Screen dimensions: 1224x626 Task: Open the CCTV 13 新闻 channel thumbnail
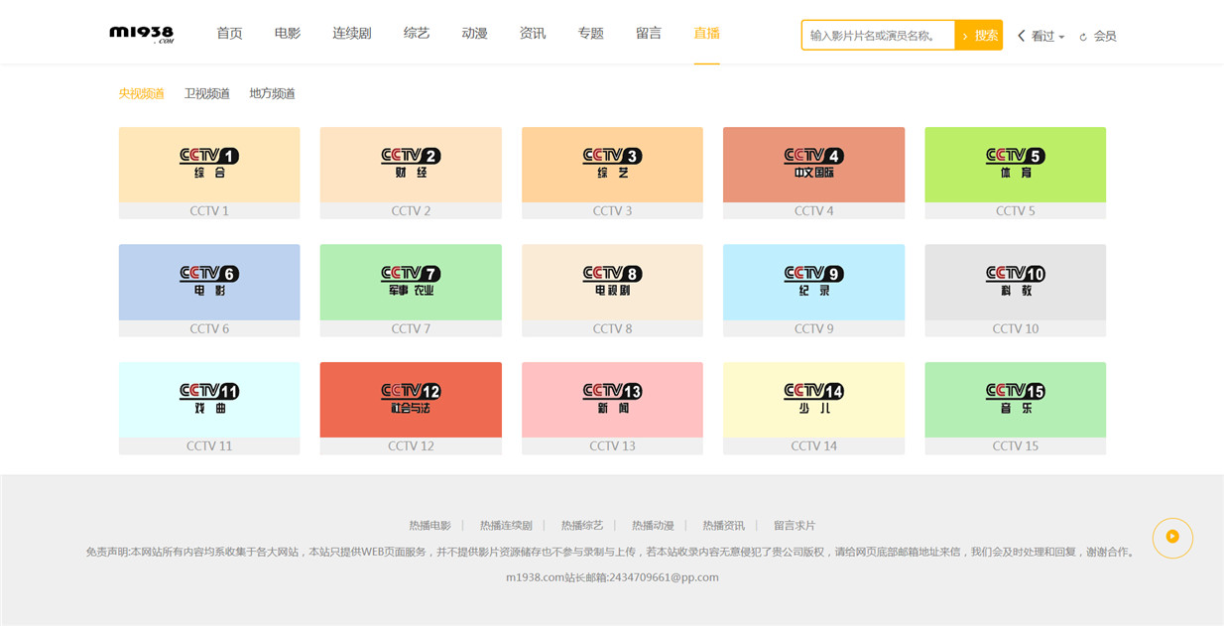pyautogui.click(x=612, y=400)
